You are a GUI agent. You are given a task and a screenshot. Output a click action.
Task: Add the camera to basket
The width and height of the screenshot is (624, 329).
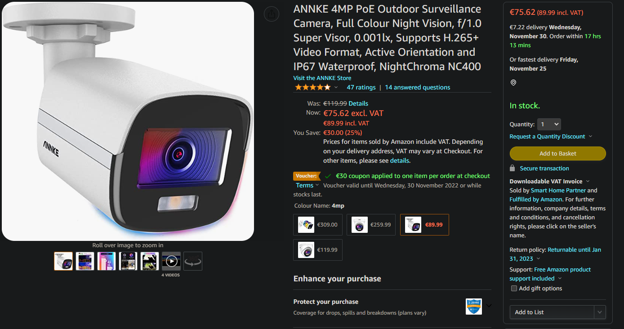click(x=558, y=153)
